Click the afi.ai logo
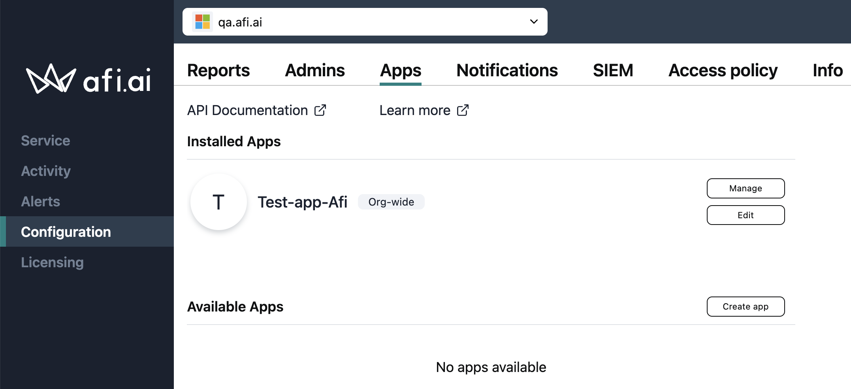This screenshot has width=851, height=389. (88, 79)
